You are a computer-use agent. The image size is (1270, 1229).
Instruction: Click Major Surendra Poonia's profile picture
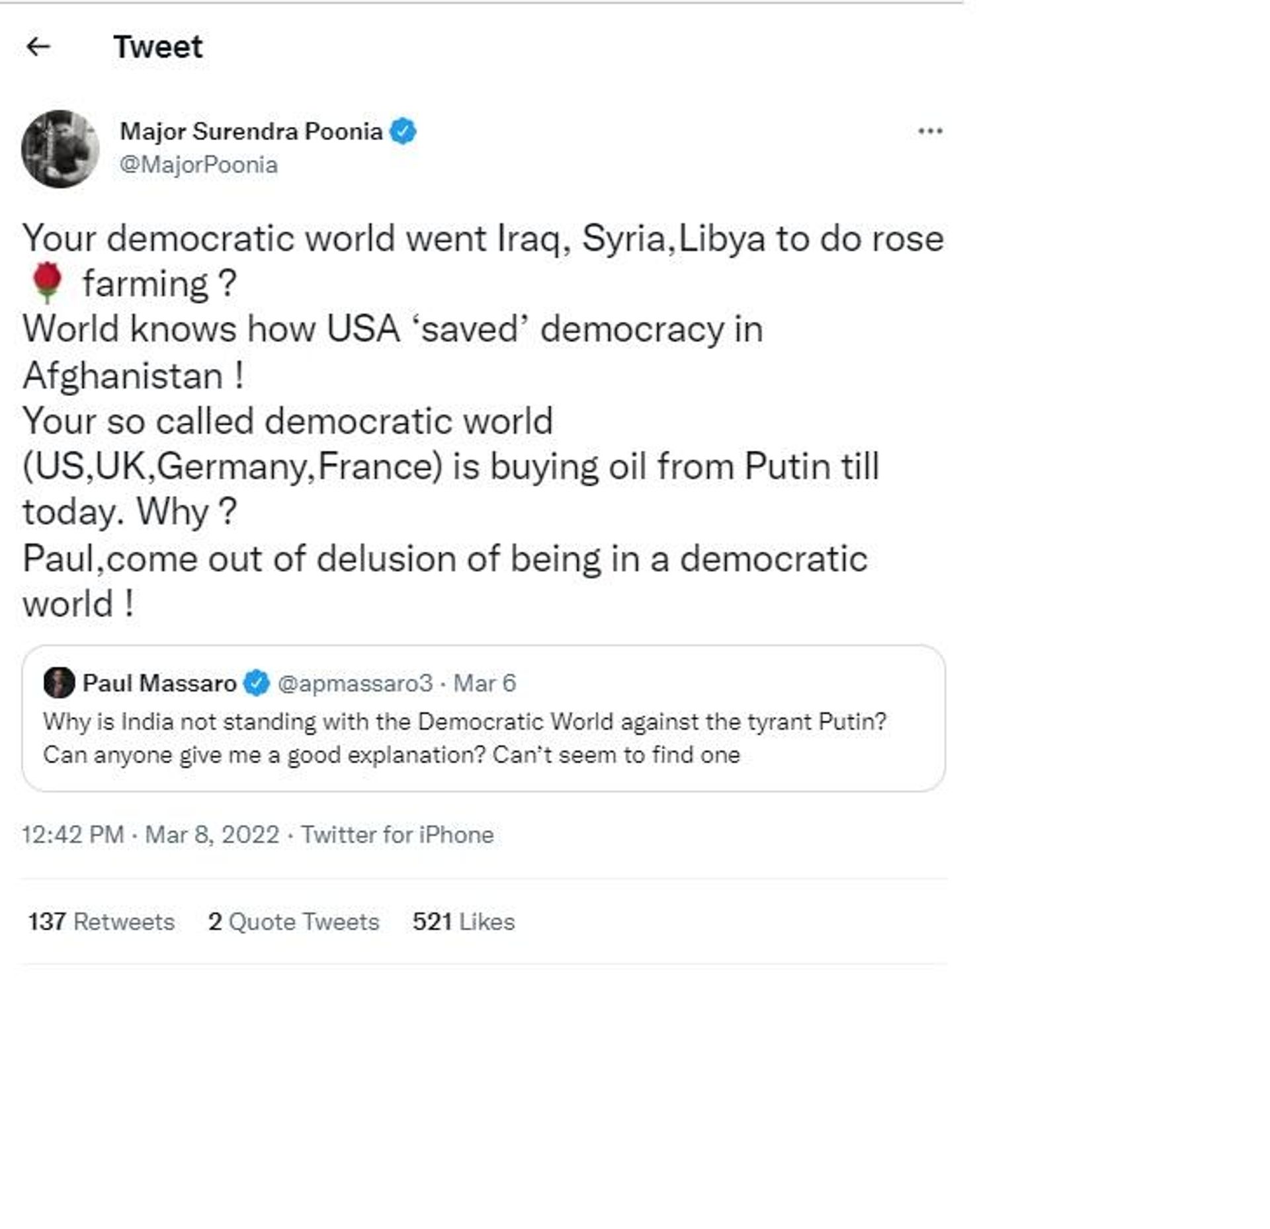60,149
